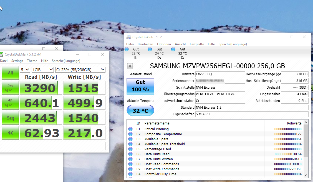
Task: Open the Datei menu in CrystalDiskMark
Action: click(x=4, y=61)
